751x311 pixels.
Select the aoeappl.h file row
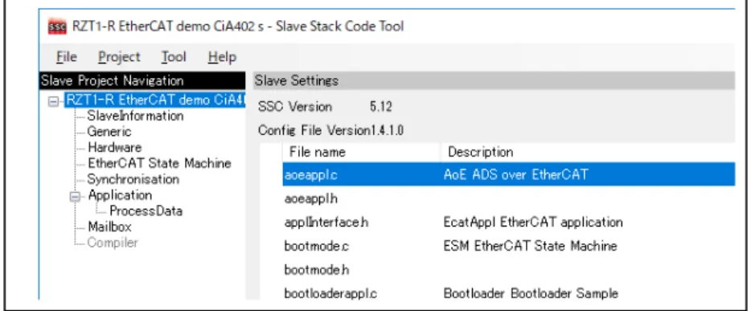pyautogui.click(x=509, y=198)
